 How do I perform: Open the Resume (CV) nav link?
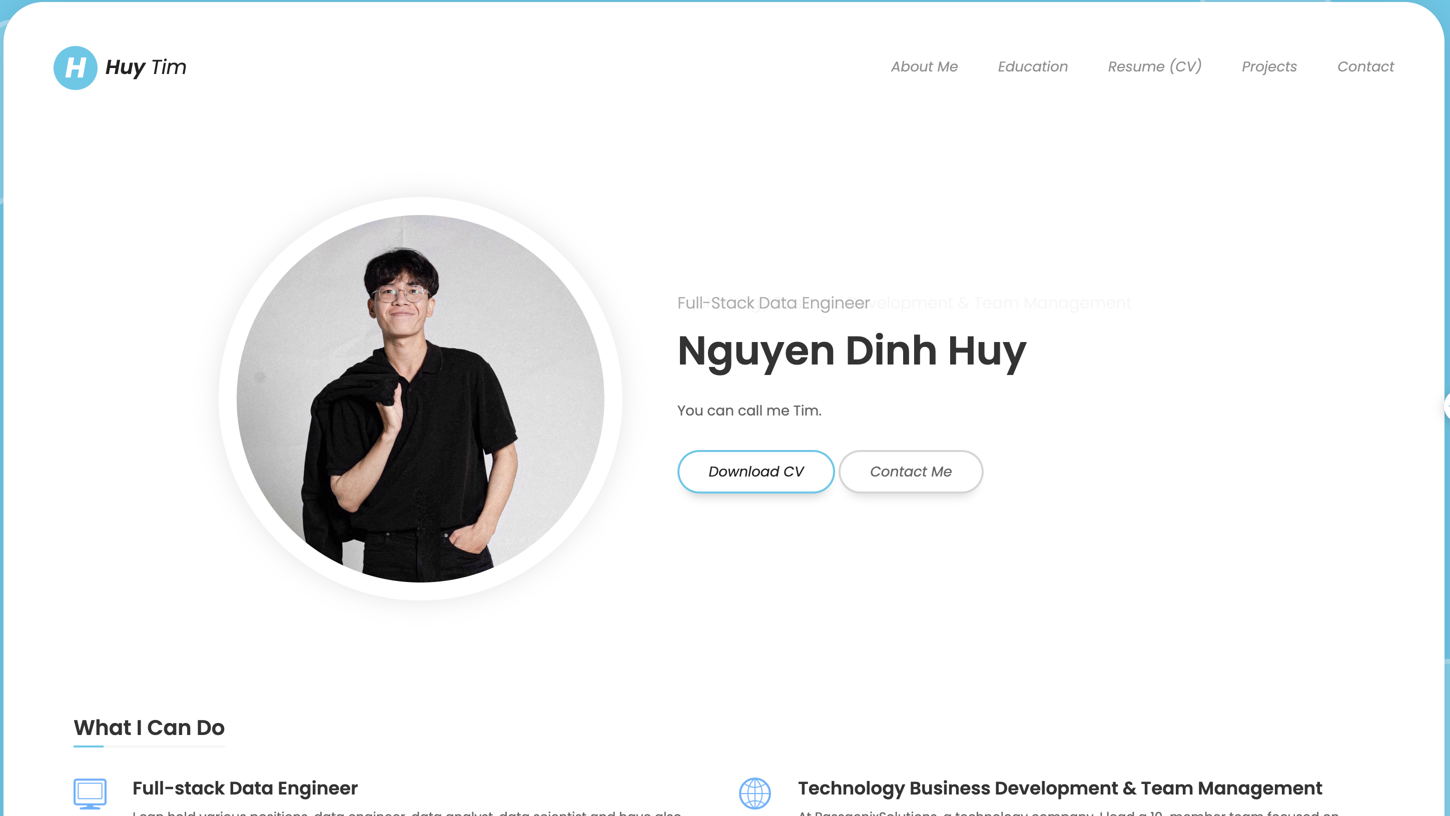(1154, 66)
